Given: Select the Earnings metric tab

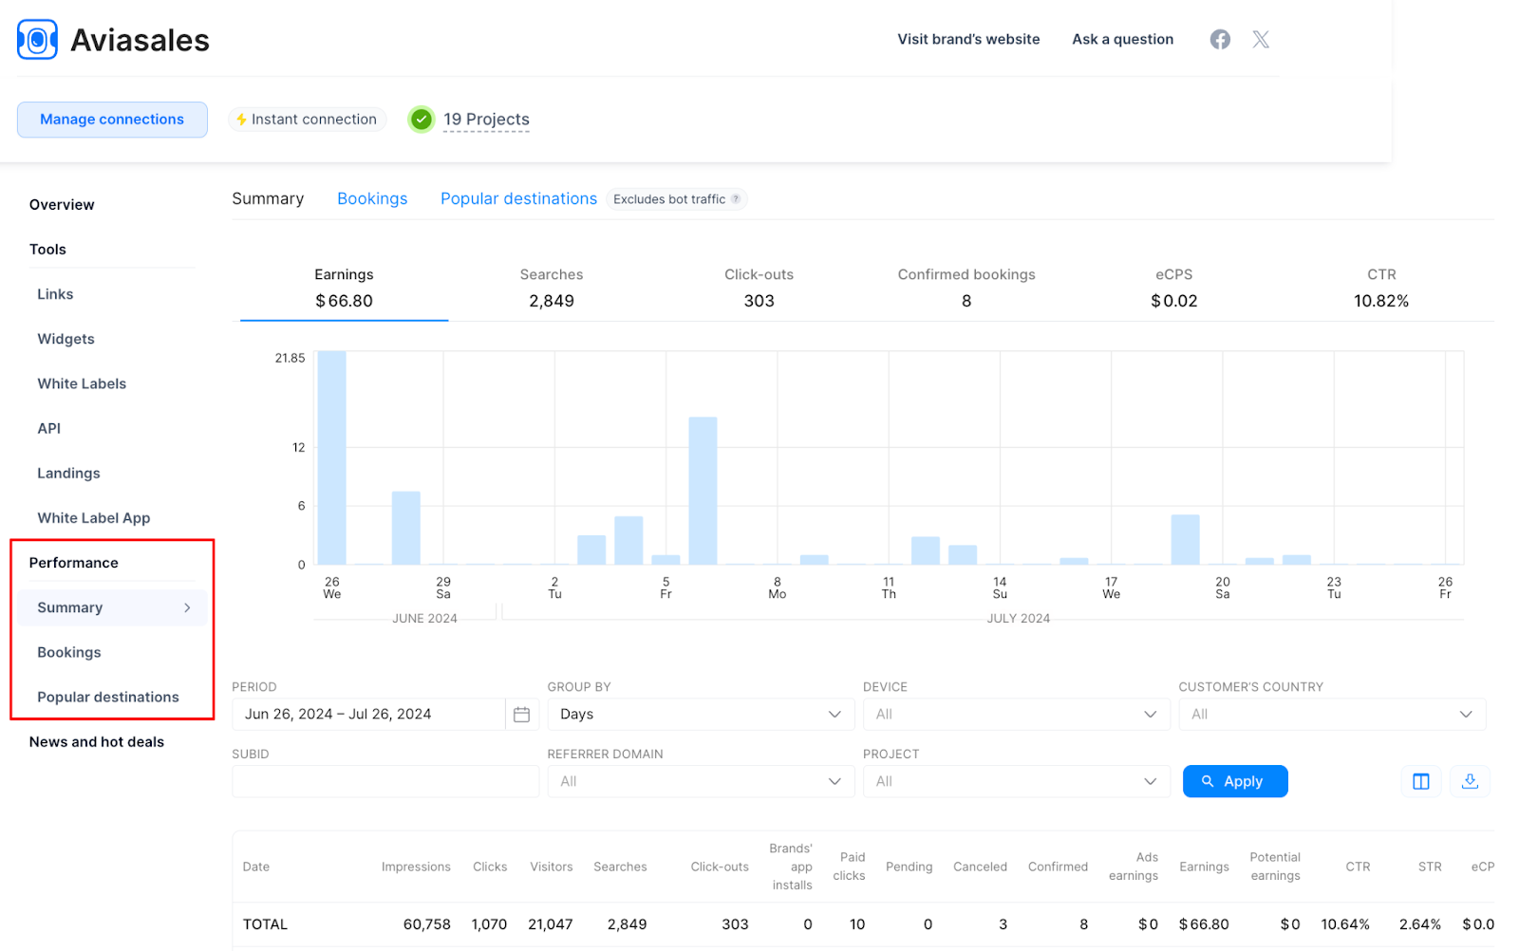Looking at the screenshot, I should (344, 288).
